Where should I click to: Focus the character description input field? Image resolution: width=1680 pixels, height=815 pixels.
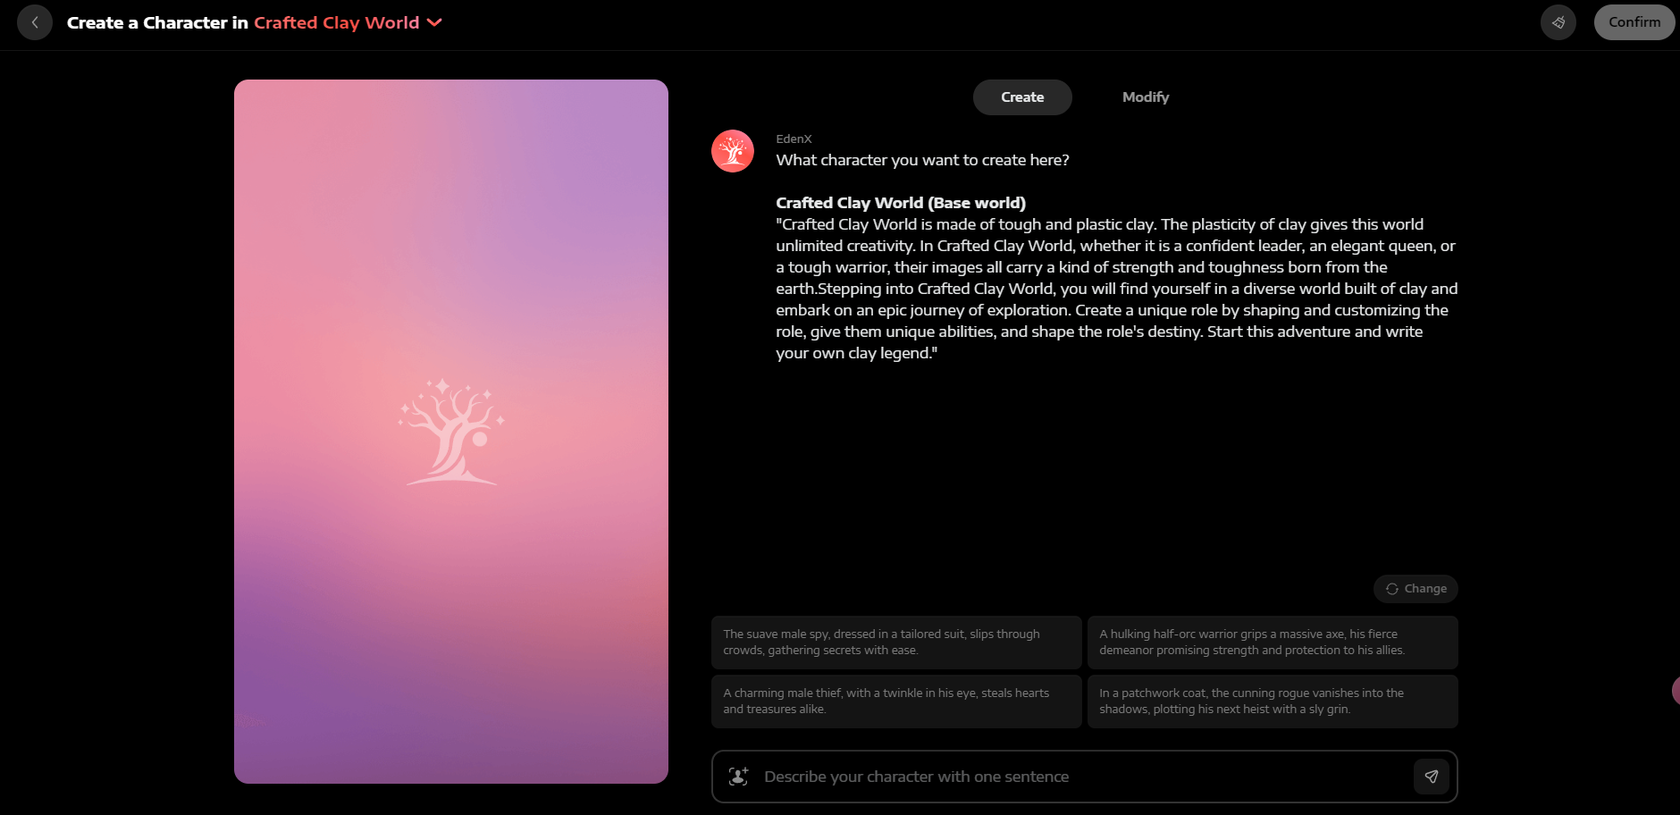[x=1081, y=777]
